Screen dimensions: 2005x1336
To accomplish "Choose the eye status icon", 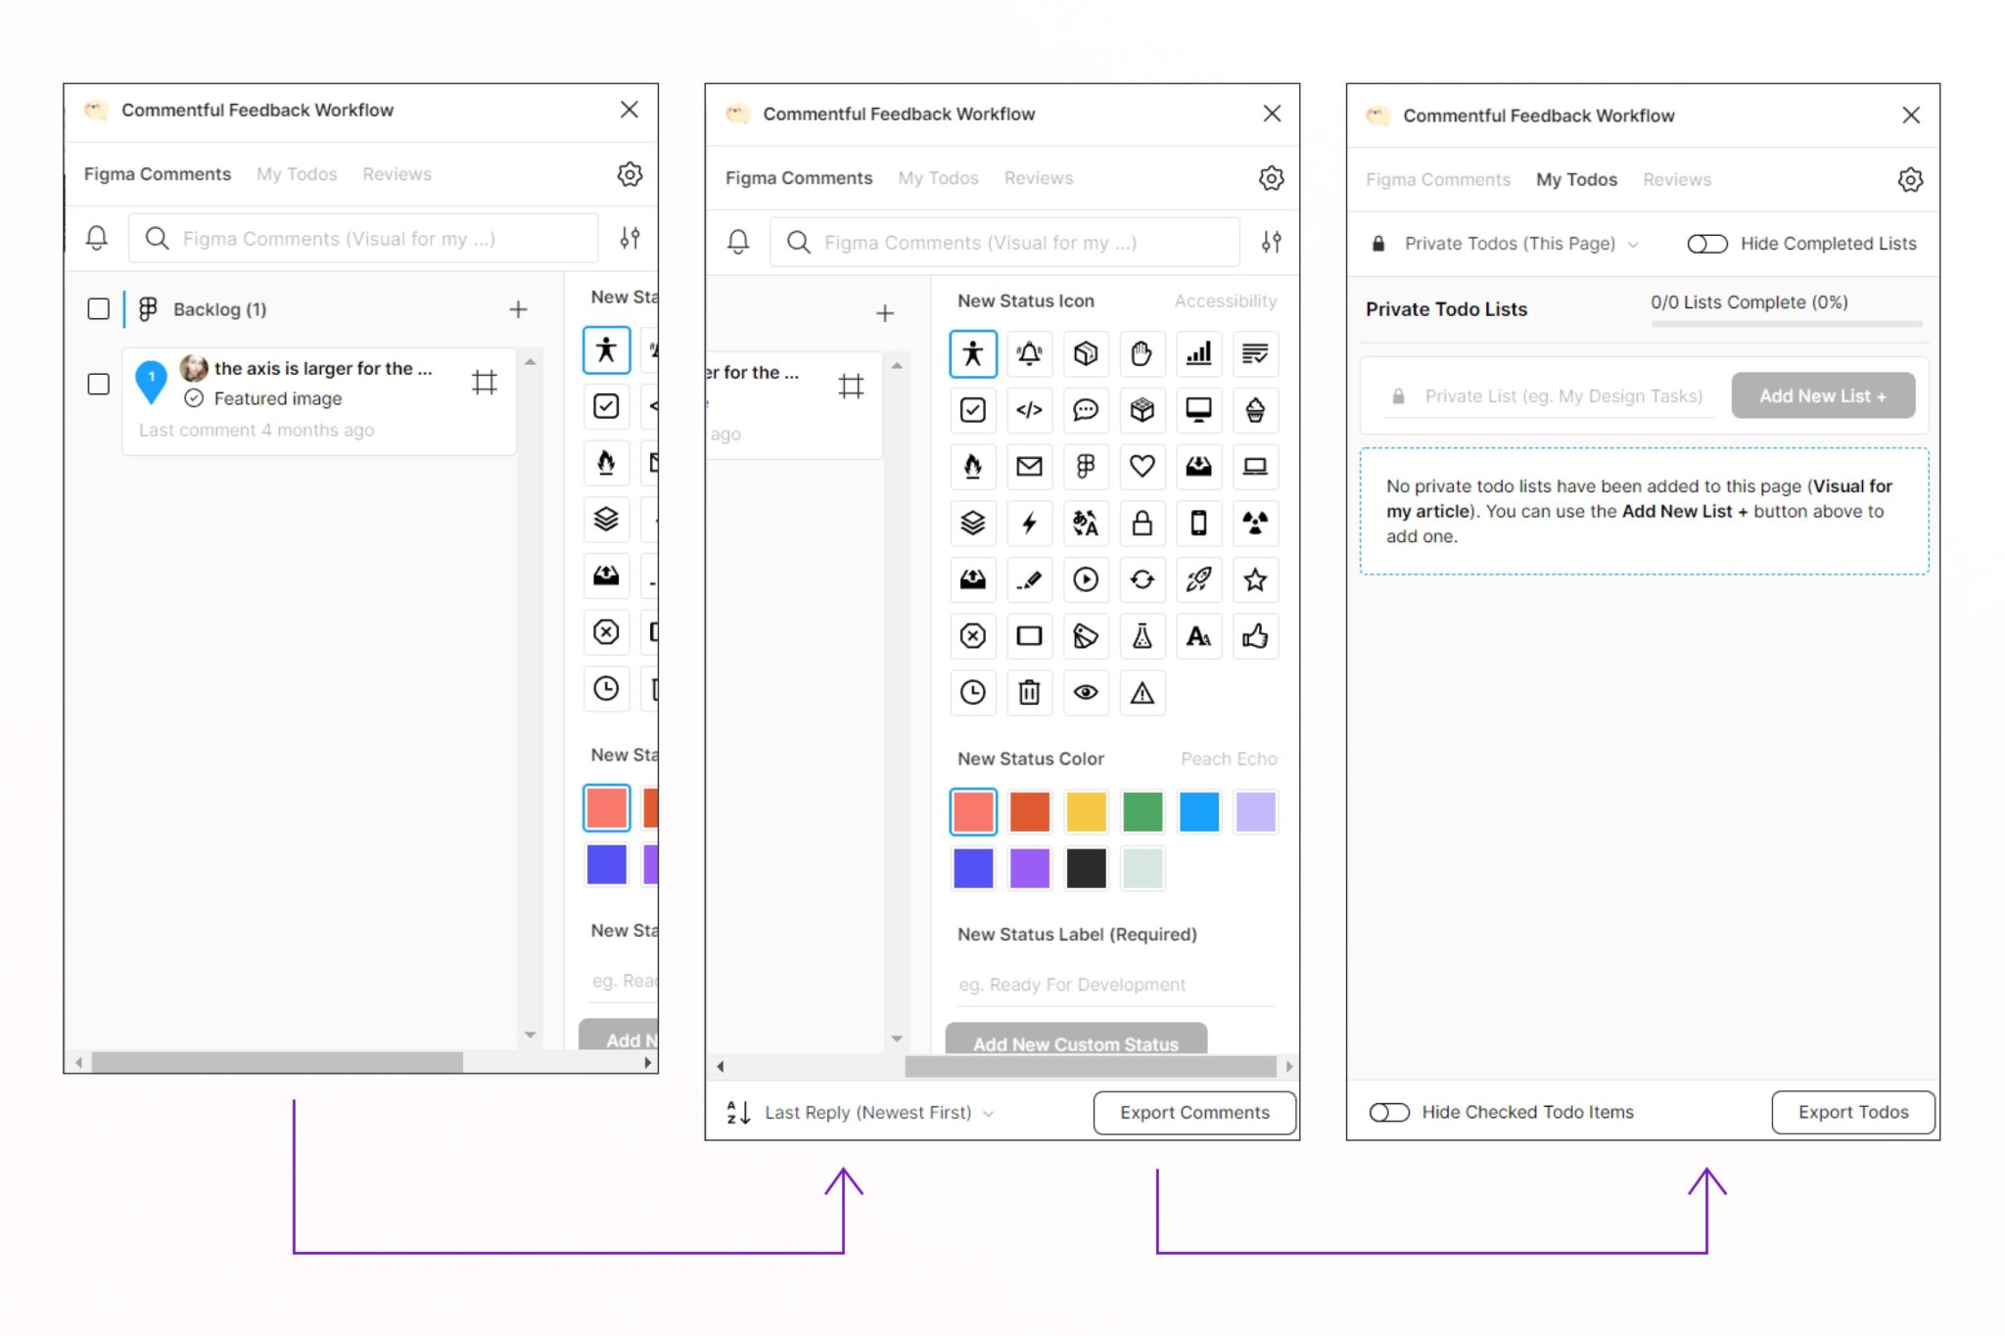I will [x=1086, y=693].
